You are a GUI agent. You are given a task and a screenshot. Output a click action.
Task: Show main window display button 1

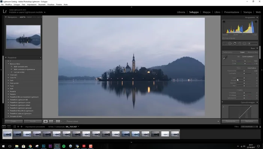click(x=4, y=127)
